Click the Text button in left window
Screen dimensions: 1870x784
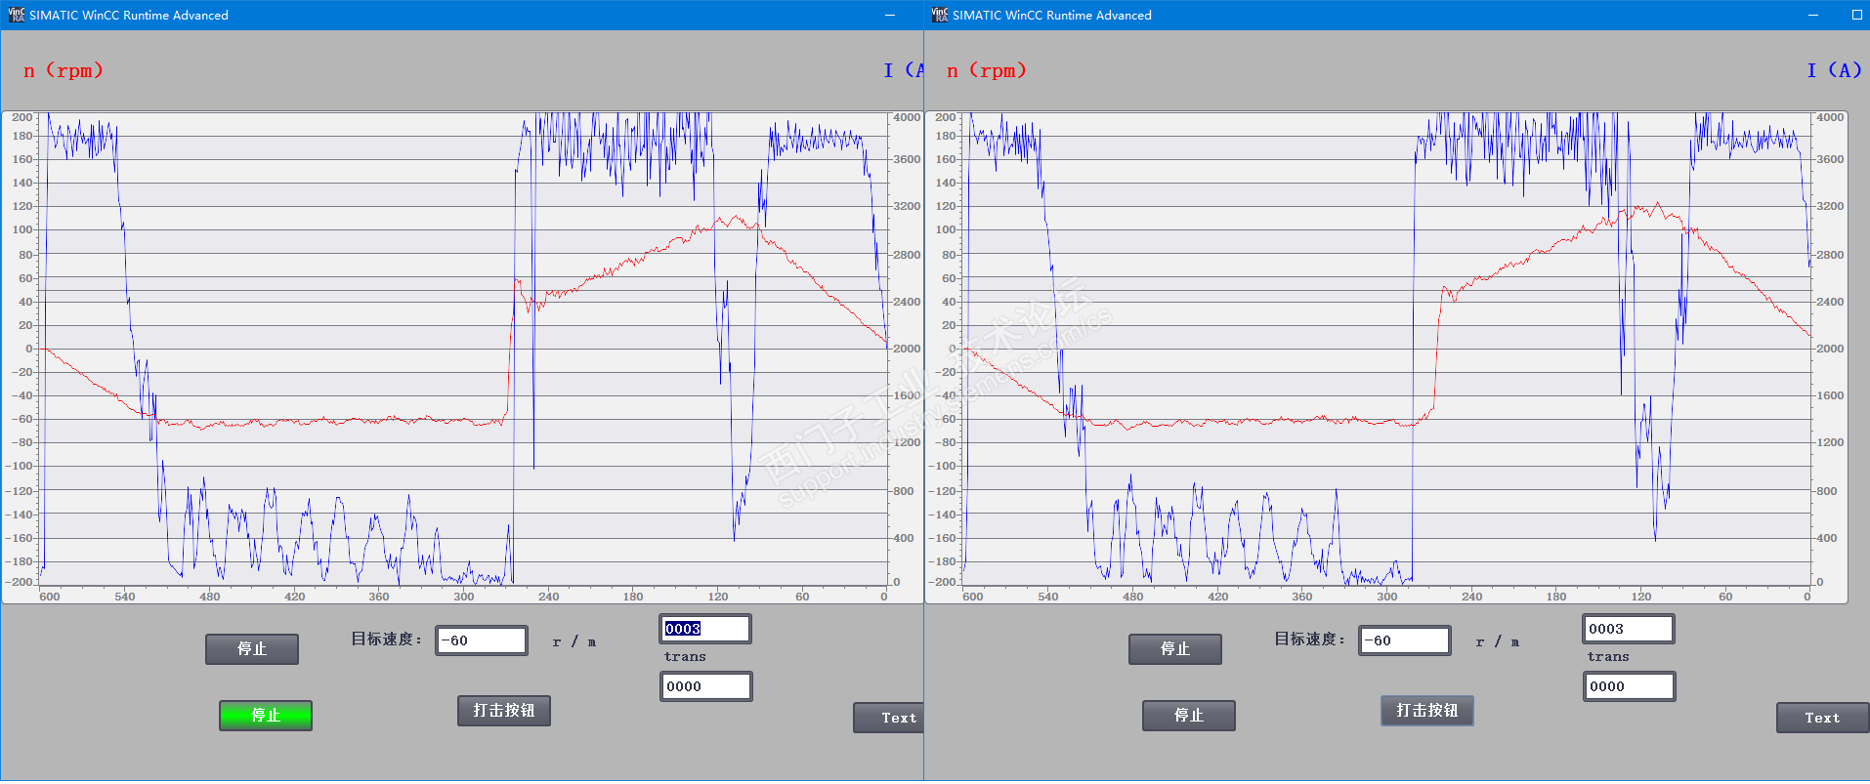point(888,718)
